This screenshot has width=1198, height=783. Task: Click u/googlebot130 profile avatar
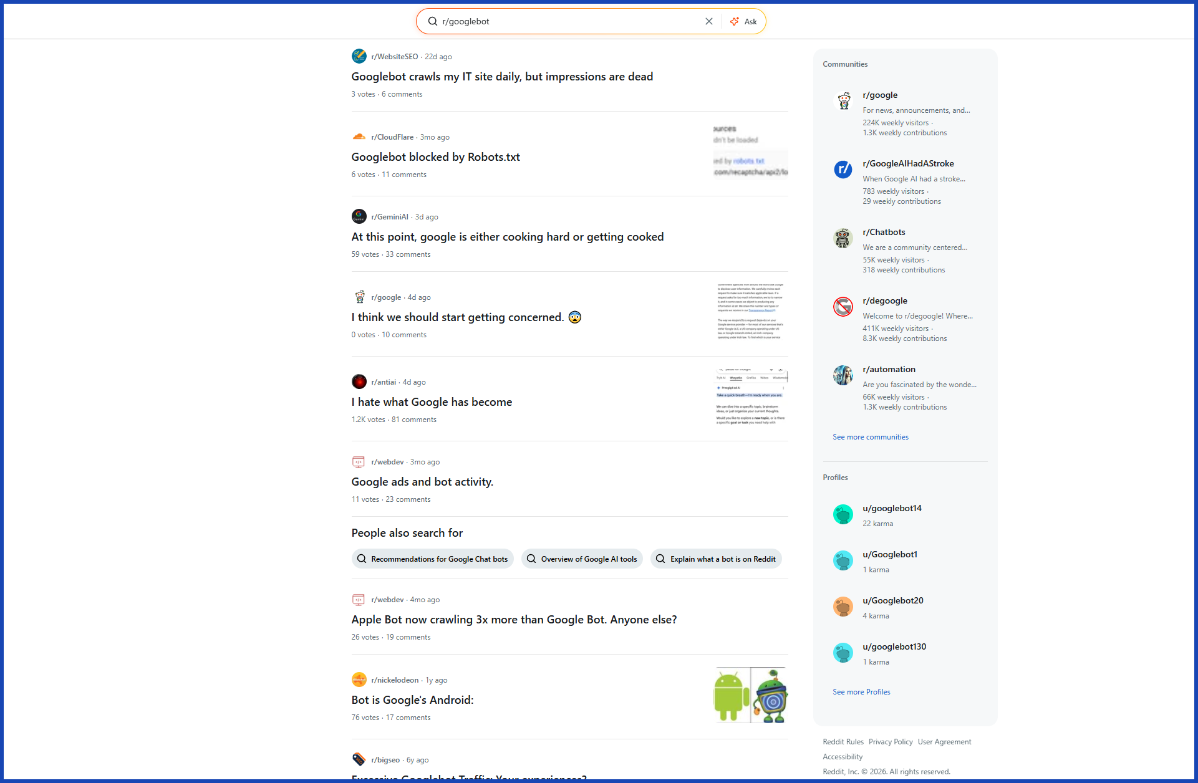tap(843, 653)
